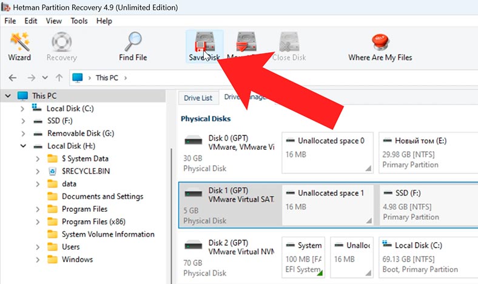Screen dimensions: 478x284
Task: Open the navigation history dropdown arrow
Action: [x=45, y=78]
